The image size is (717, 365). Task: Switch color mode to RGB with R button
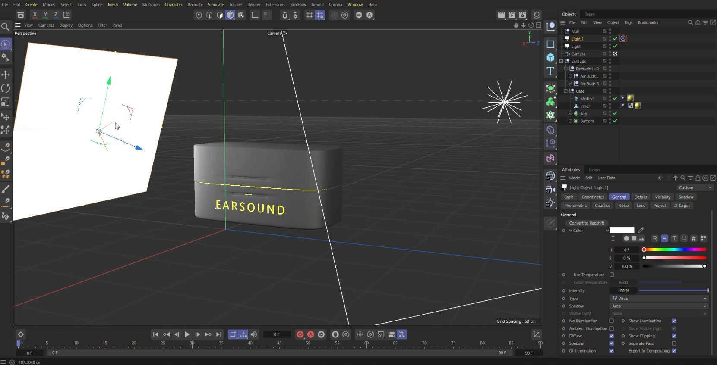[x=655, y=238]
